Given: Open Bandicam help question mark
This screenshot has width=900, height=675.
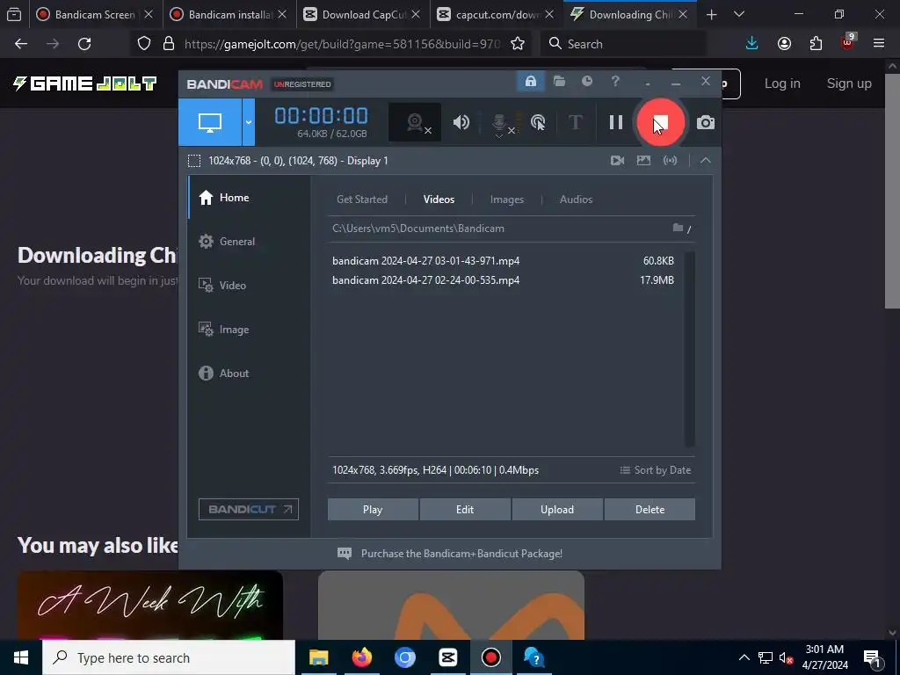Looking at the screenshot, I should coord(615,81).
